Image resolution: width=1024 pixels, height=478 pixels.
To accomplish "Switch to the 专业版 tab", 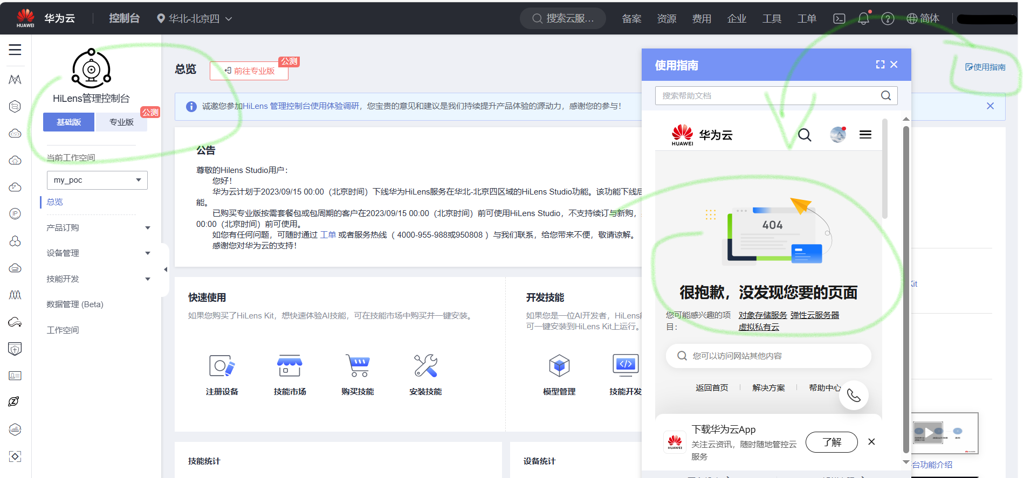I will coord(121,122).
